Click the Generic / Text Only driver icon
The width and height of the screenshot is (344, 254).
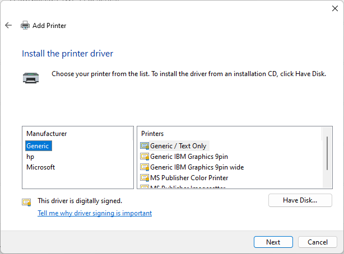pos(145,146)
